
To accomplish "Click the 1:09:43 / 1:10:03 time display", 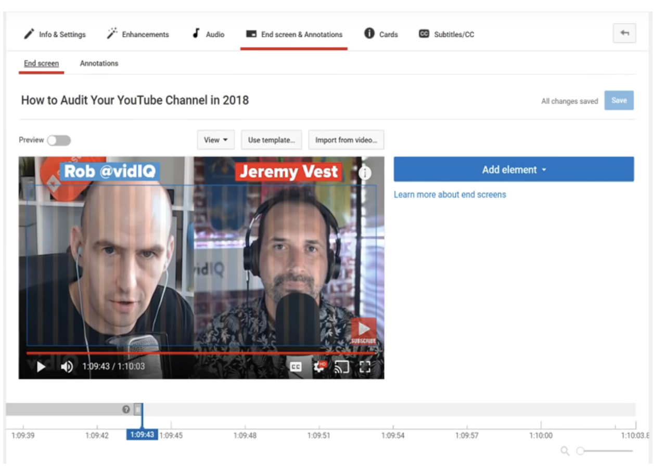I will click(x=113, y=366).
